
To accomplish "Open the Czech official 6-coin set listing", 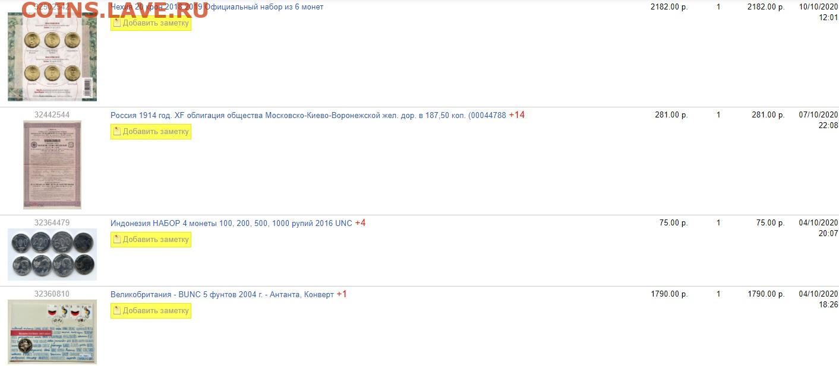I will pyautogui.click(x=217, y=7).
